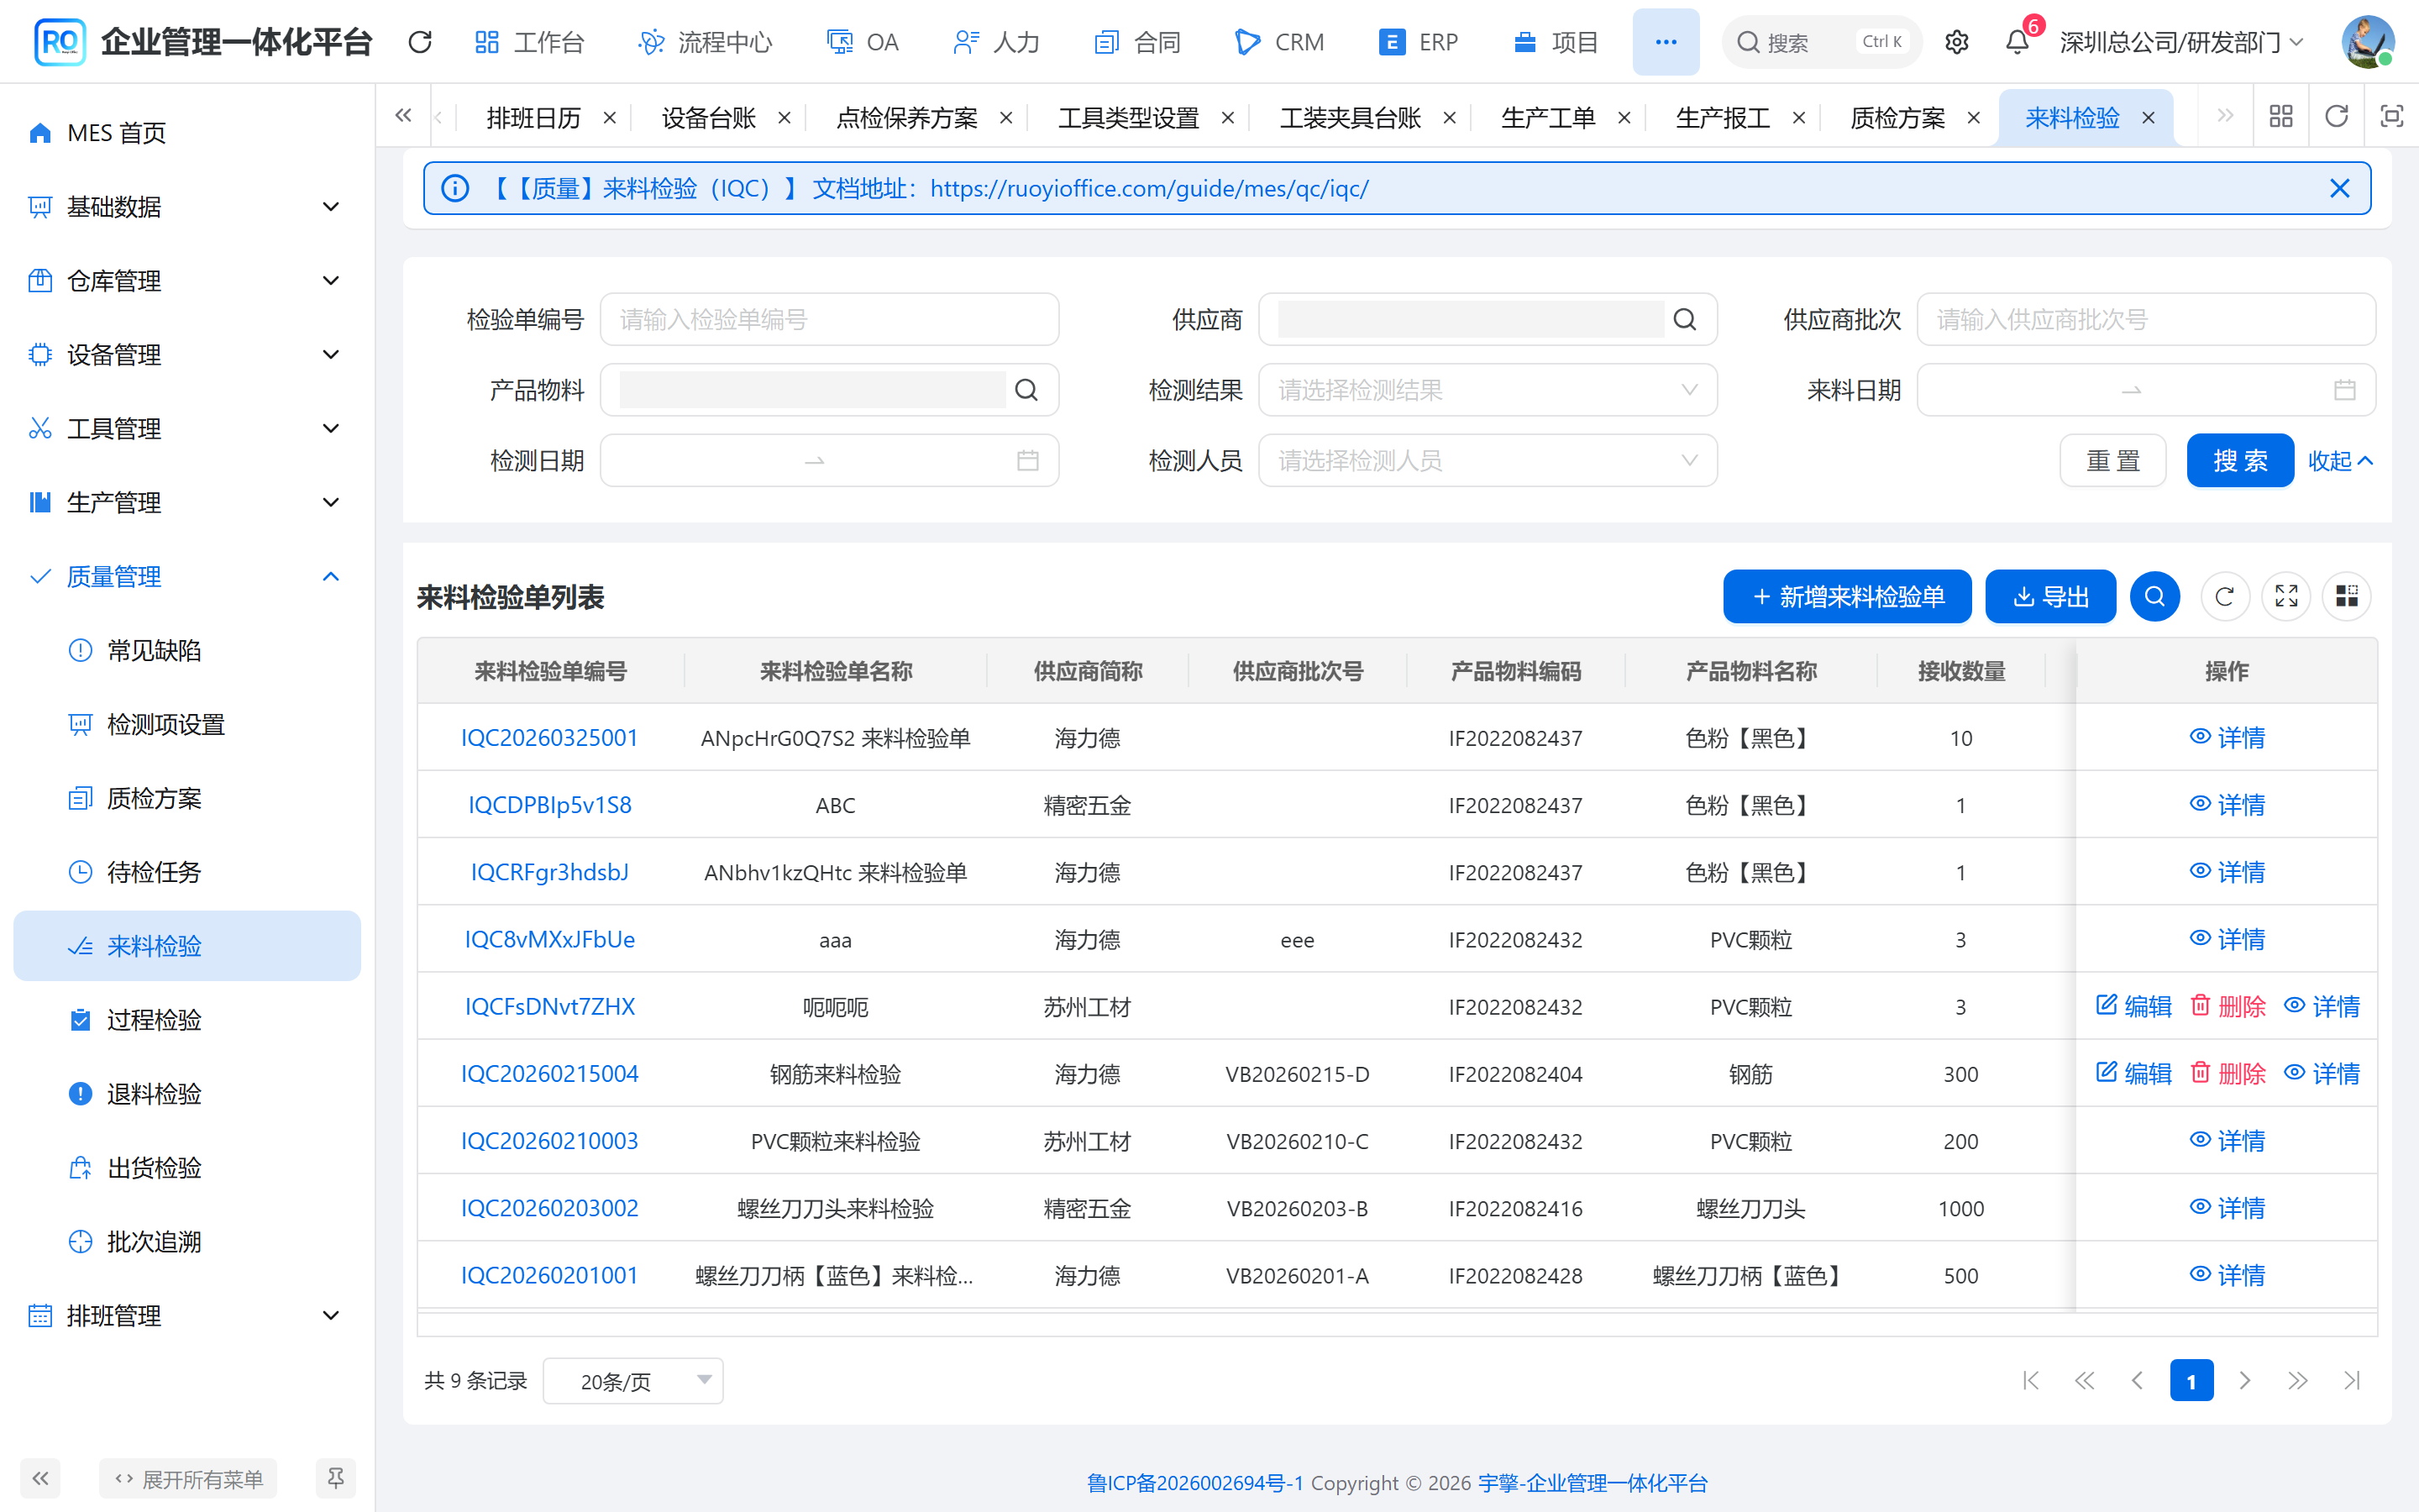Open the settings gear icon
This screenshot has width=2419, height=1512.
tap(1956, 42)
